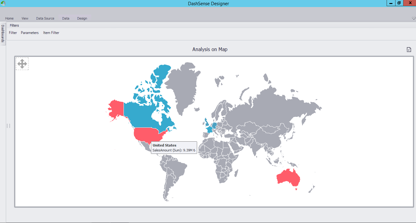Screen dimensions: 416x223
Task: Switch to the View tab
Action: pos(25,18)
